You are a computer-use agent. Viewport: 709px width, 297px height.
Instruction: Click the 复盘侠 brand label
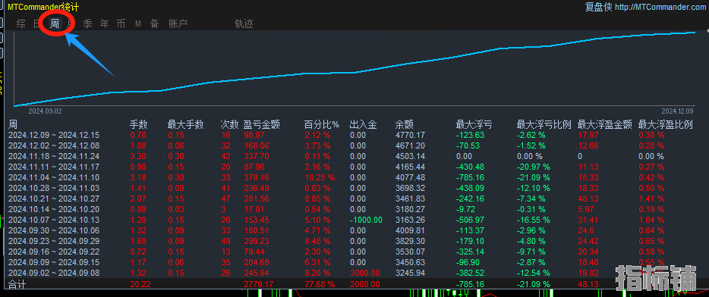(x=599, y=7)
